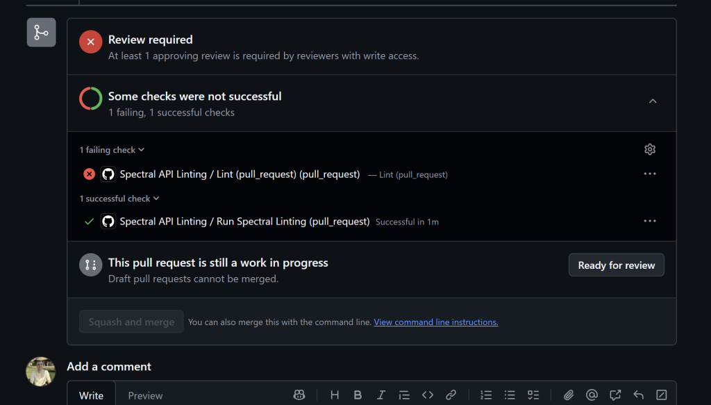
Task: Open the Copilot actions icon in comment toolbar
Action: (x=299, y=395)
